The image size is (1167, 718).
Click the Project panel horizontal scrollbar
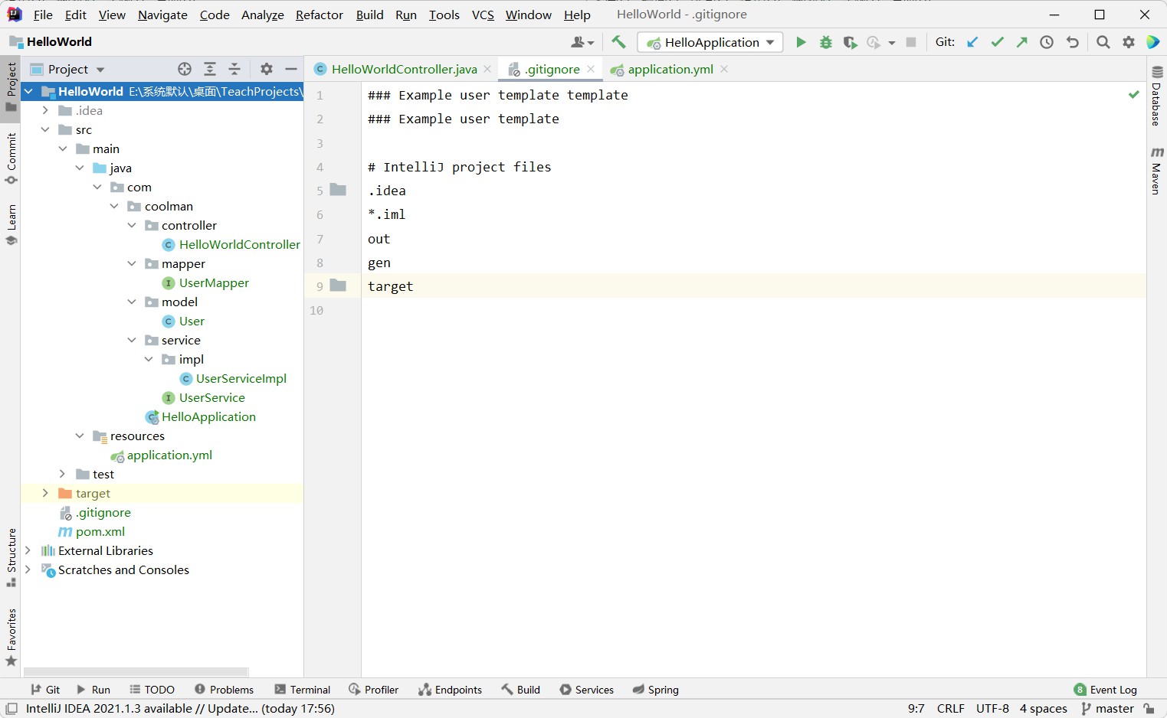pos(136,672)
